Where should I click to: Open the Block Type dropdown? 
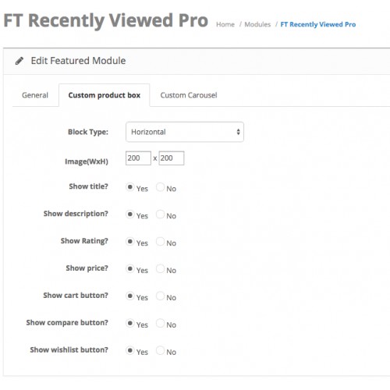point(185,132)
